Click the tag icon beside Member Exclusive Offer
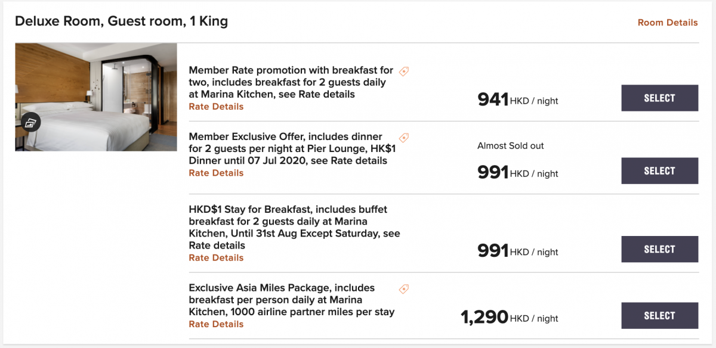This screenshot has width=716, height=348. point(404,138)
